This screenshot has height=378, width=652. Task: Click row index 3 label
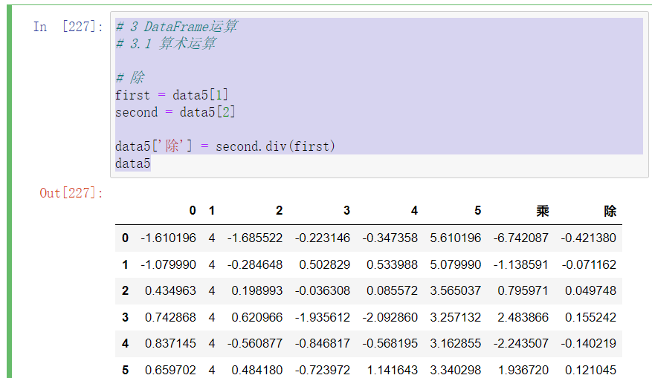(x=125, y=317)
